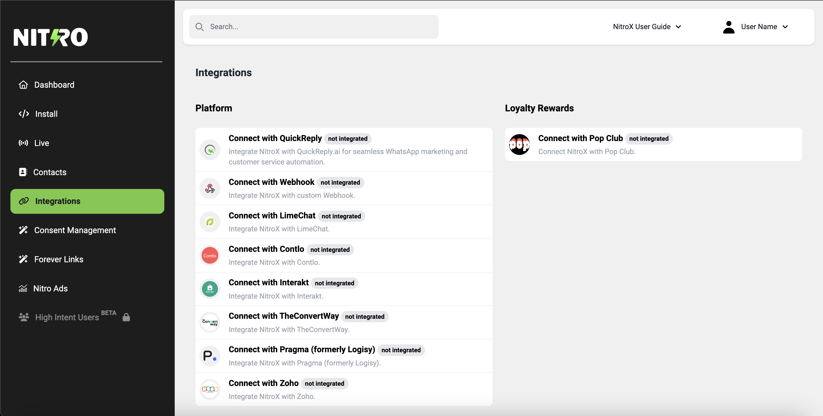This screenshot has height=416, width=823.
Task: Click Zoho's not integrated badge
Action: tap(325, 383)
